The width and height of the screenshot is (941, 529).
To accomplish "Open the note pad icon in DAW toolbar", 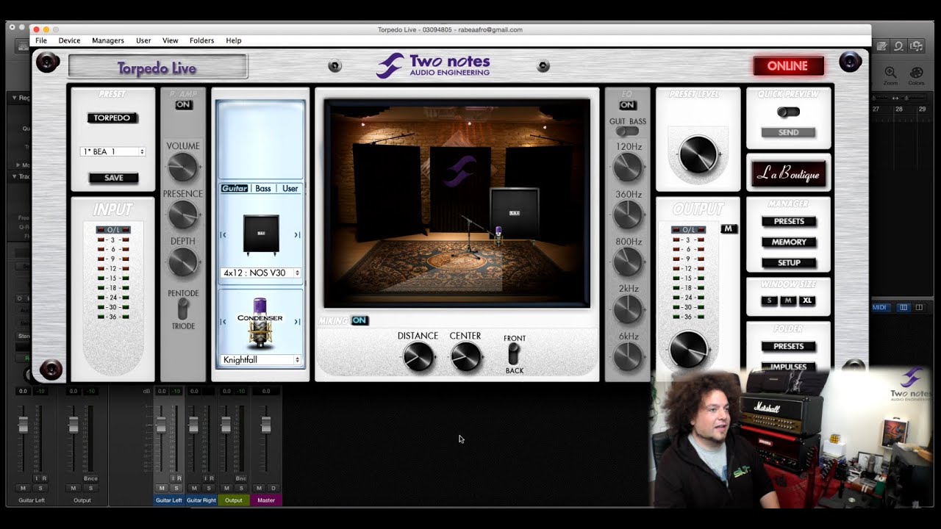I will (881, 46).
